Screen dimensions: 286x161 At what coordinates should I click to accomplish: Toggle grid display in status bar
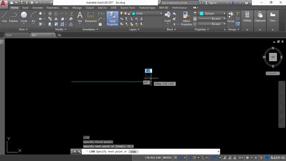pyautogui.click(x=175, y=157)
